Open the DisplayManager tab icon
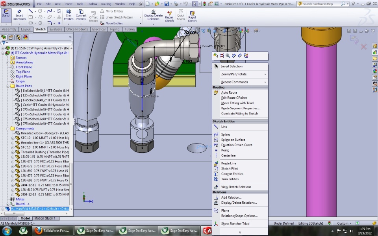The image size is (378, 236). (26, 37)
